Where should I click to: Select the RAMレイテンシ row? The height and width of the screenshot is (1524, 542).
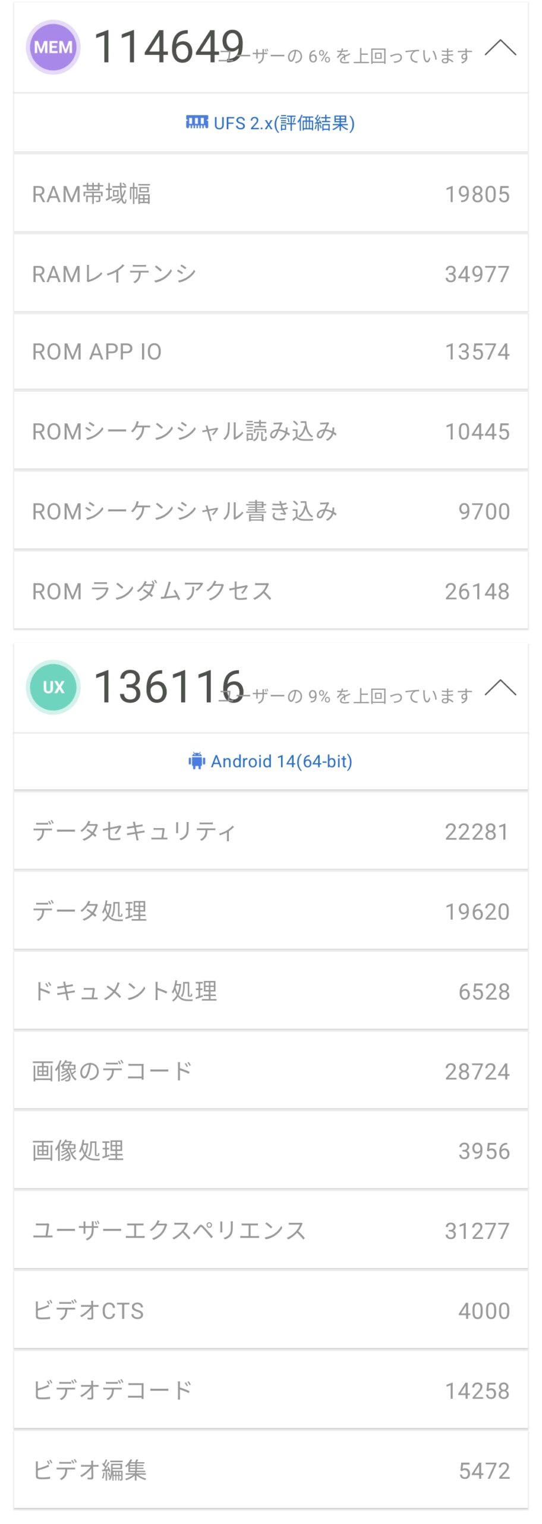pyautogui.click(x=271, y=273)
